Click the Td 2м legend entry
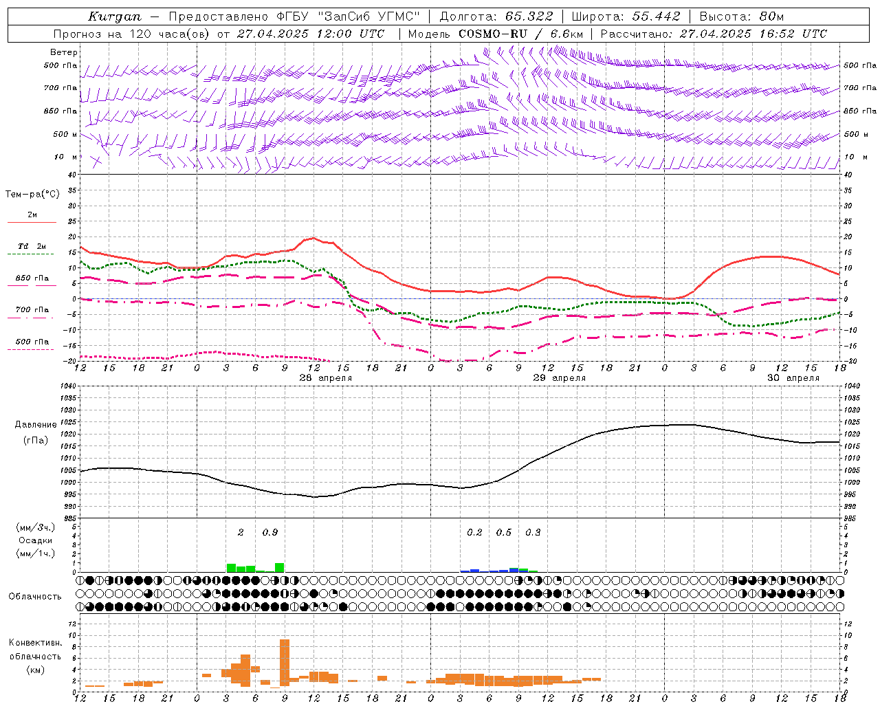The height and width of the screenshot is (704, 880). coord(32,246)
